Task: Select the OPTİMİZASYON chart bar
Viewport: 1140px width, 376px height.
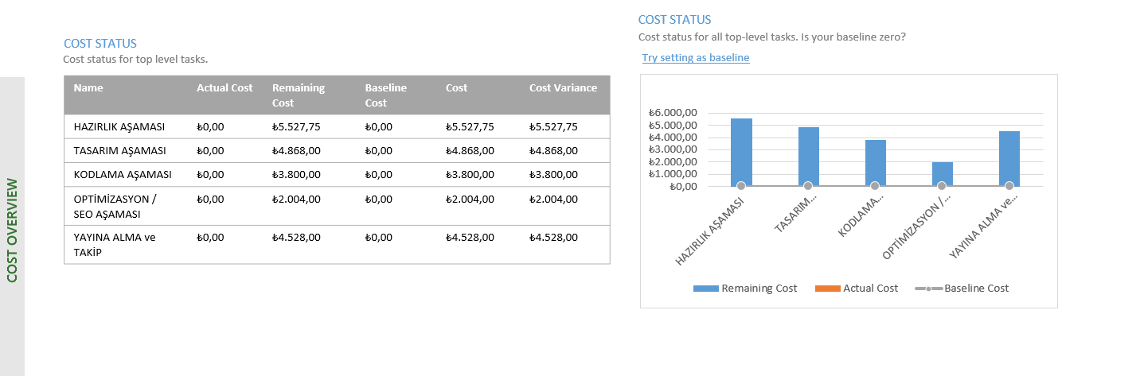Action: tap(942, 174)
